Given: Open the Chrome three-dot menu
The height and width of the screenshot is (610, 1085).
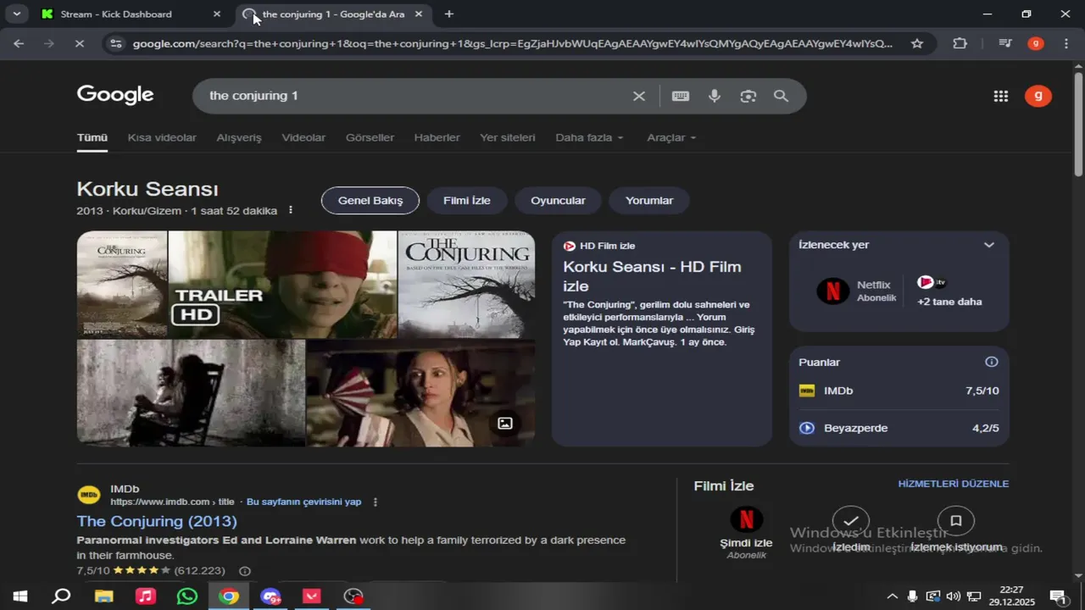Looking at the screenshot, I should [1066, 43].
